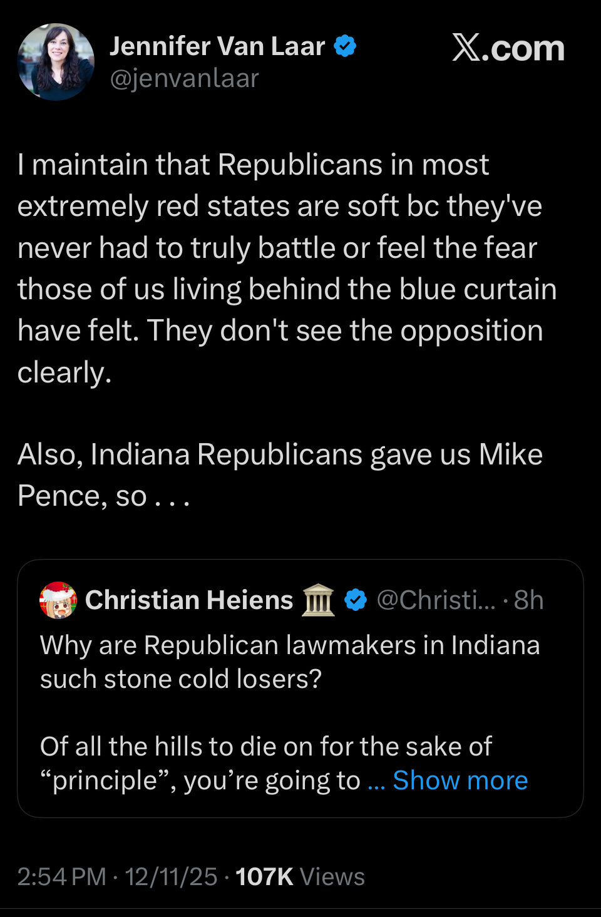Click the ellipsis before Show more

click(x=376, y=782)
